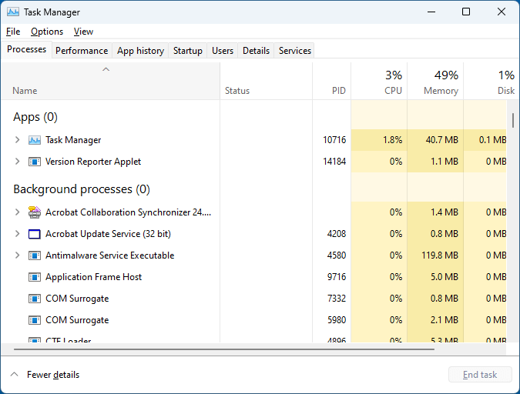This screenshot has height=394, width=520.
Task: Click the 1.8% CPU value
Action: click(x=393, y=140)
